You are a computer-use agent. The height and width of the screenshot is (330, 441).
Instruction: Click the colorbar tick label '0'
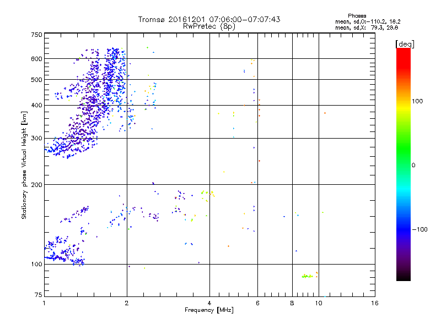pyautogui.click(x=413, y=166)
